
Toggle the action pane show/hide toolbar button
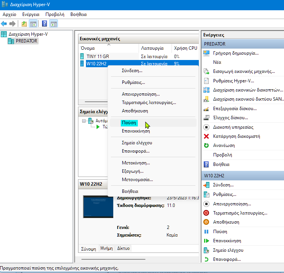54,24
